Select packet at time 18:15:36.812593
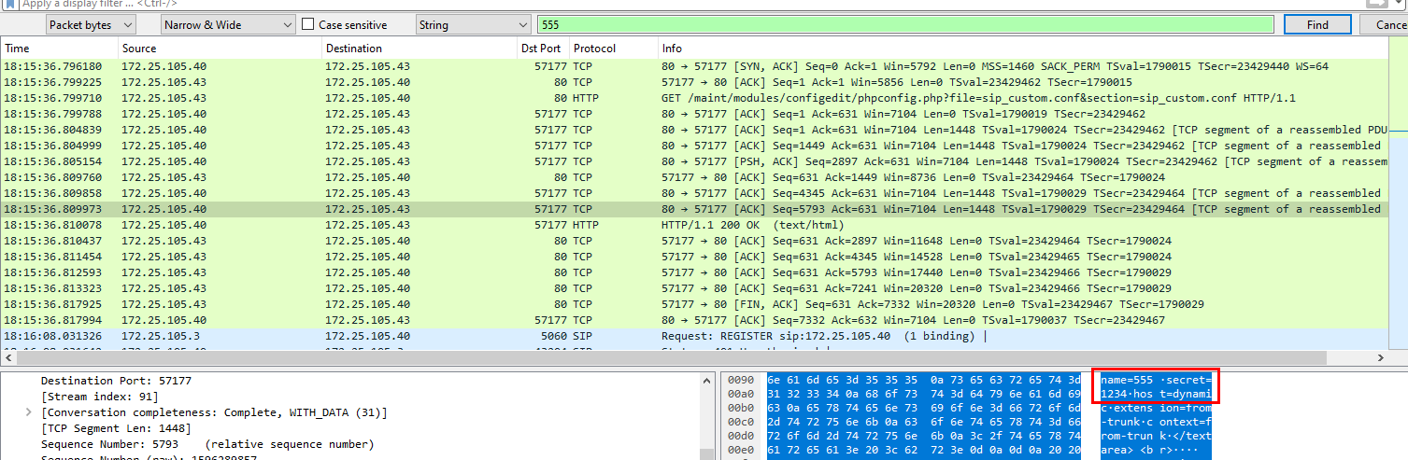 [694, 272]
